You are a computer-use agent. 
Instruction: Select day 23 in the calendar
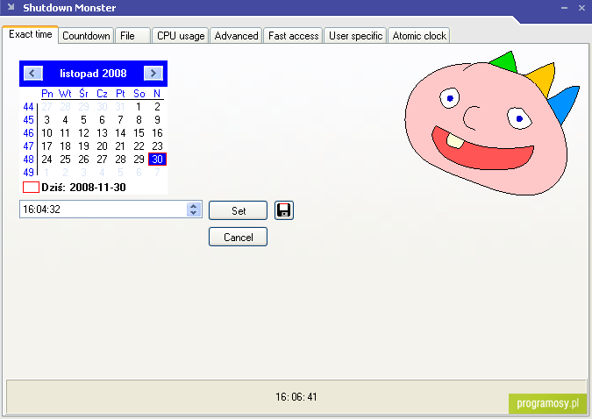pos(157,146)
